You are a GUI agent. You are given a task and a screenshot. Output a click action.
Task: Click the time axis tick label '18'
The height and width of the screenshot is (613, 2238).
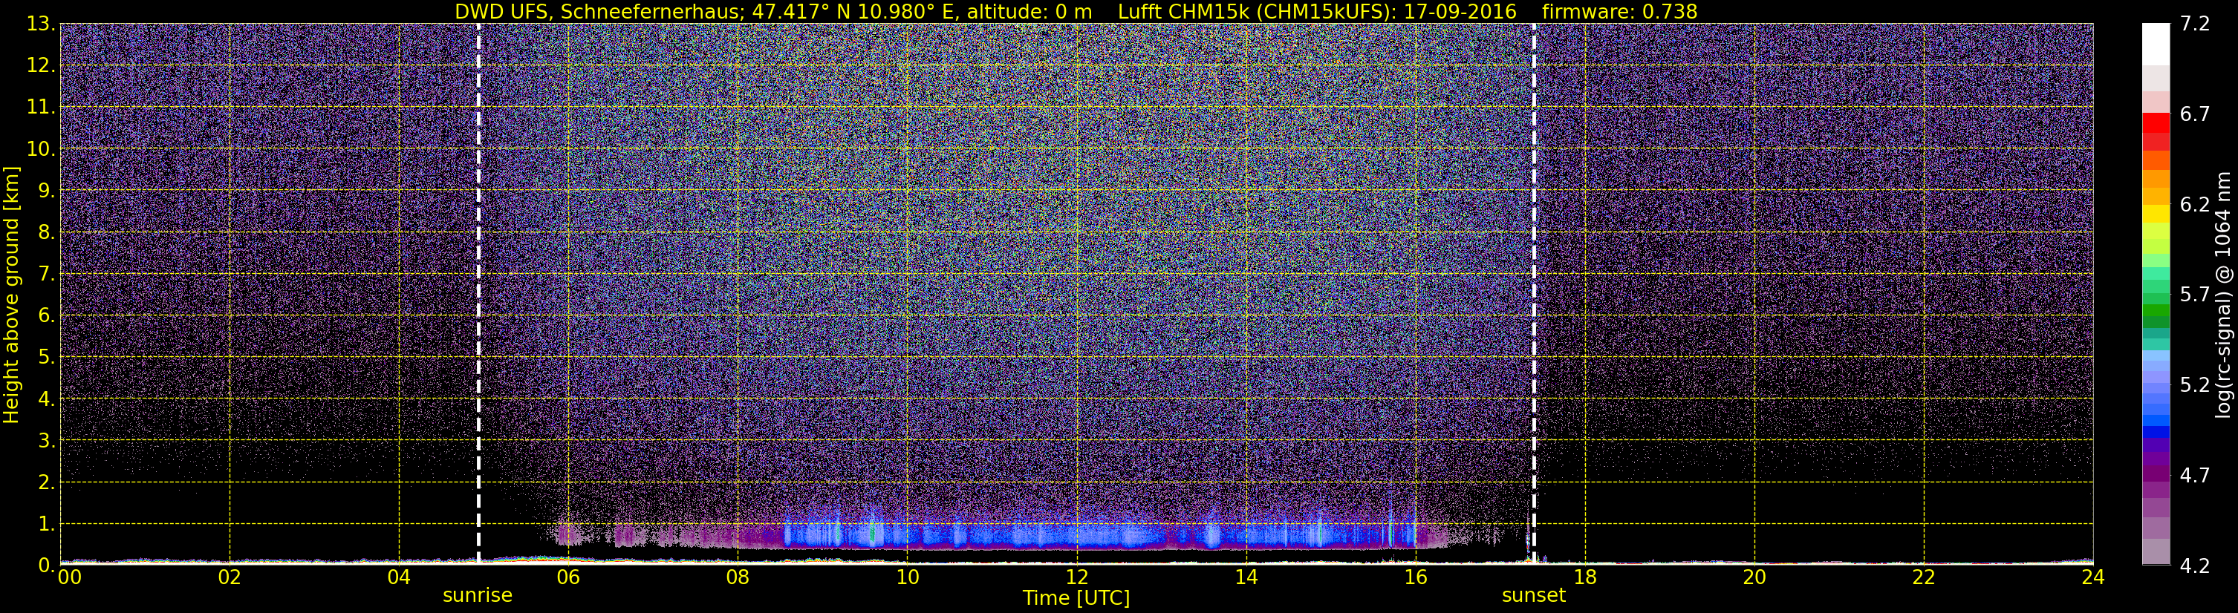coord(1584,577)
